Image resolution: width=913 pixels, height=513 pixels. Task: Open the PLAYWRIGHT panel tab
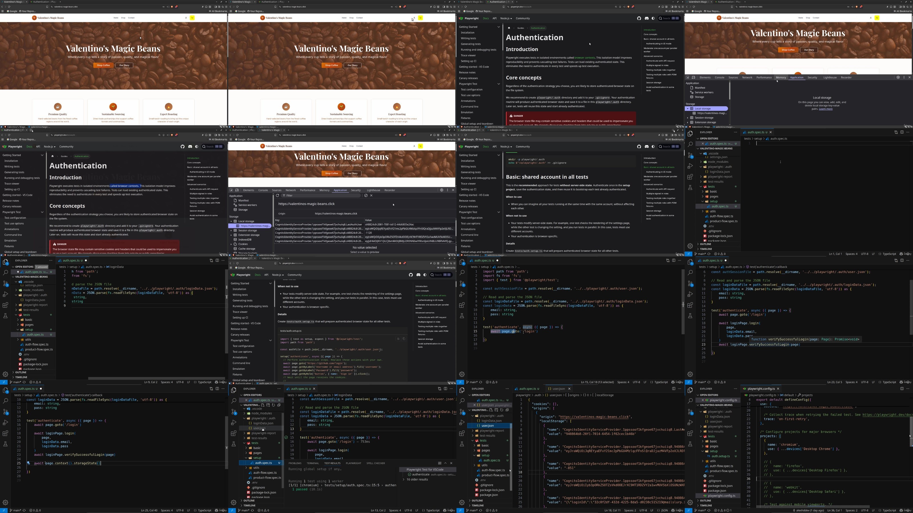point(354,463)
